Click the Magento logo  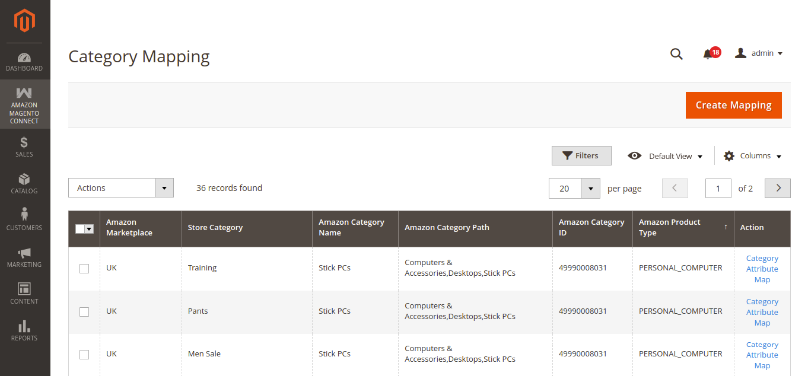tap(25, 21)
